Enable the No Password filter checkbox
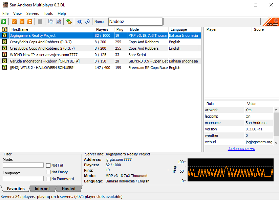This screenshot has width=279, height=200. coord(48,179)
